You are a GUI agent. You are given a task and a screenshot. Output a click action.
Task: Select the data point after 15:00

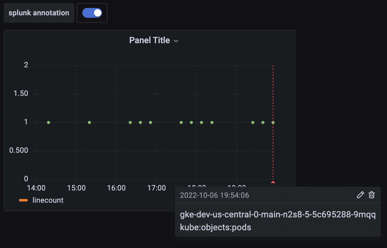(89, 122)
